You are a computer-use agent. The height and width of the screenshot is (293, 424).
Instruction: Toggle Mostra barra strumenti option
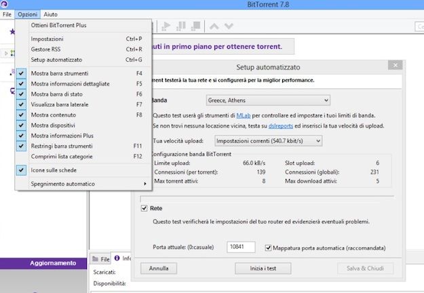pyautogui.click(x=83, y=73)
